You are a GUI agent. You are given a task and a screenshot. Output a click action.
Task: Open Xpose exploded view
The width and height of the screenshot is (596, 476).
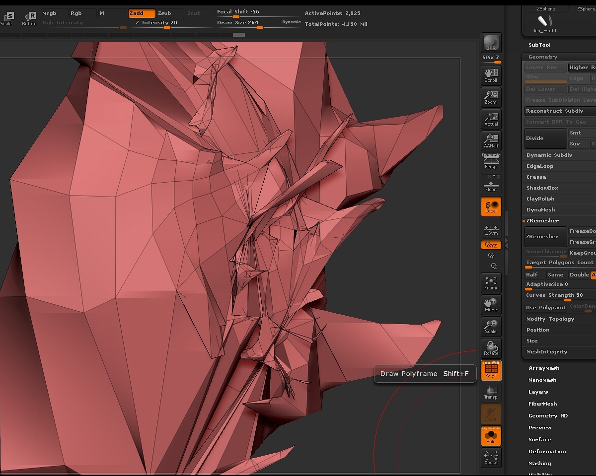point(491,457)
